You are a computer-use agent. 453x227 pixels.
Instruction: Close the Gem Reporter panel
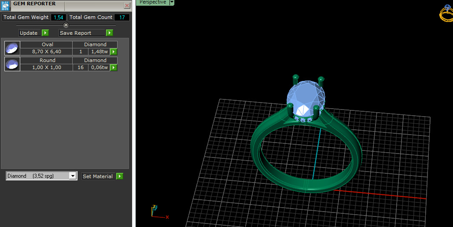point(127,5)
